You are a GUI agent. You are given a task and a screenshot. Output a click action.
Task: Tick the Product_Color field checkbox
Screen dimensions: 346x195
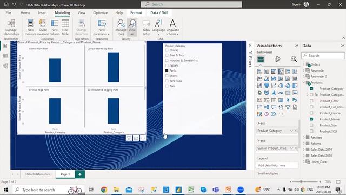(x=311, y=101)
